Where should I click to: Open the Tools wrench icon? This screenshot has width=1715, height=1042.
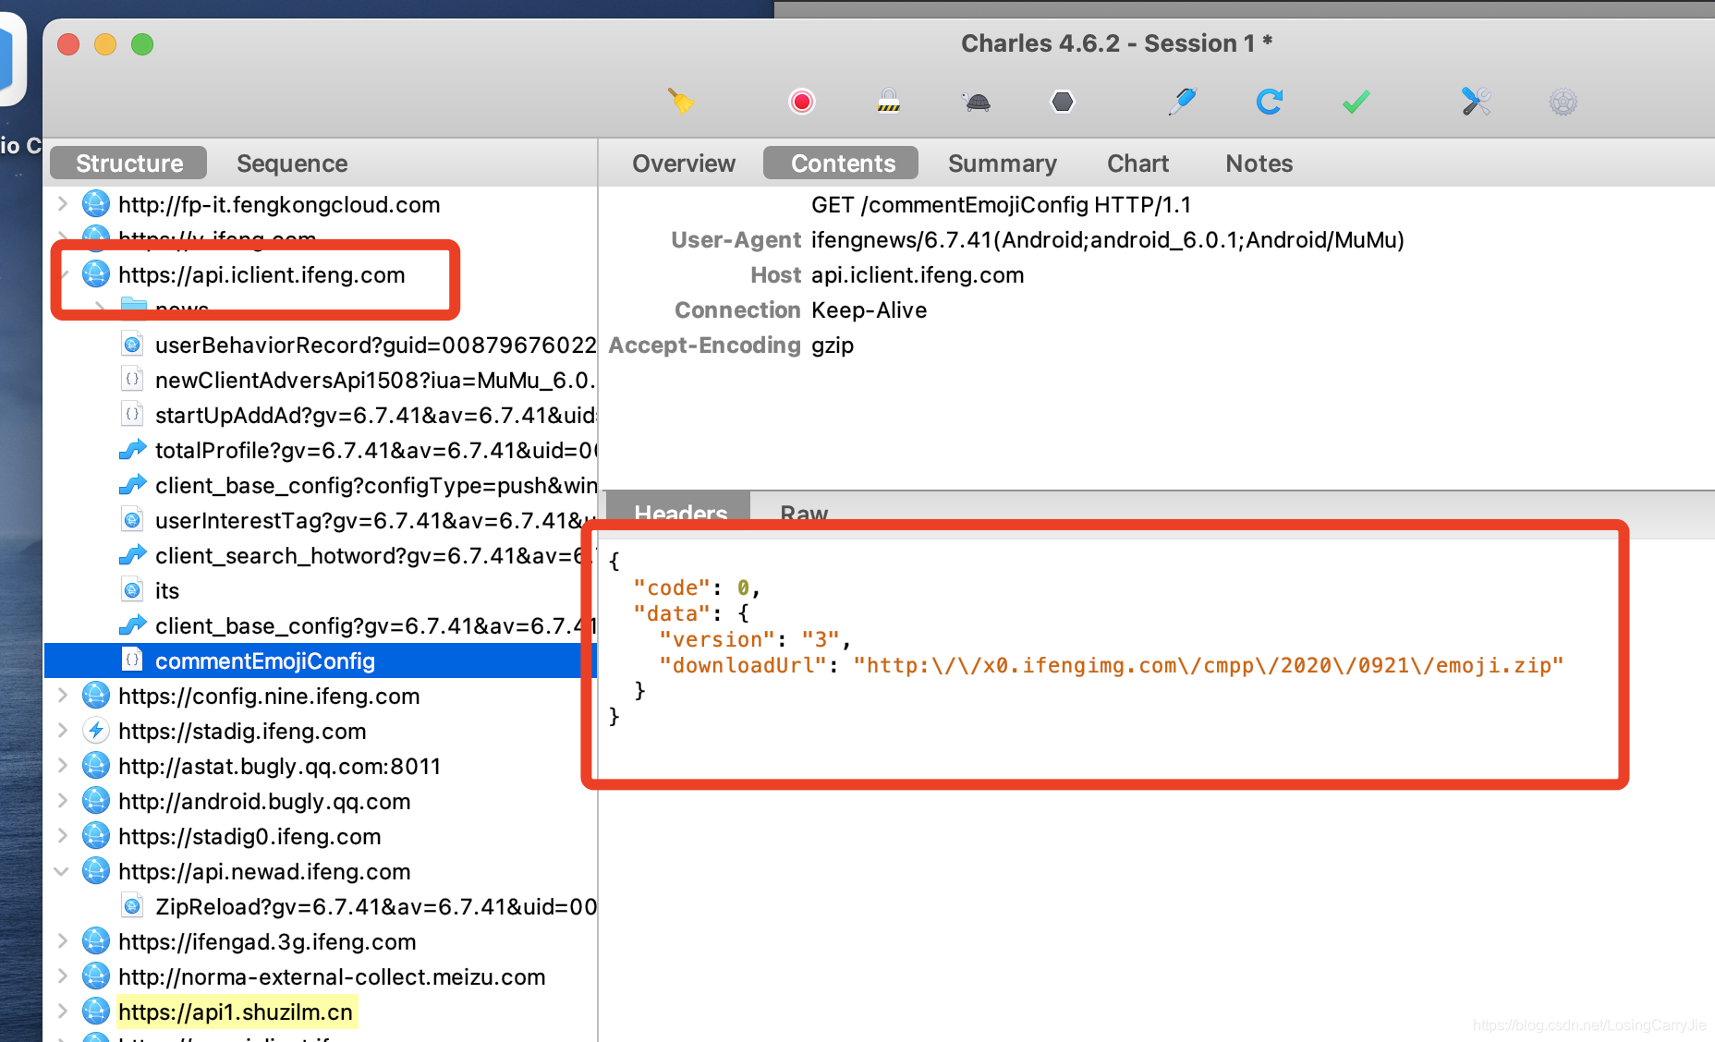click(1476, 101)
